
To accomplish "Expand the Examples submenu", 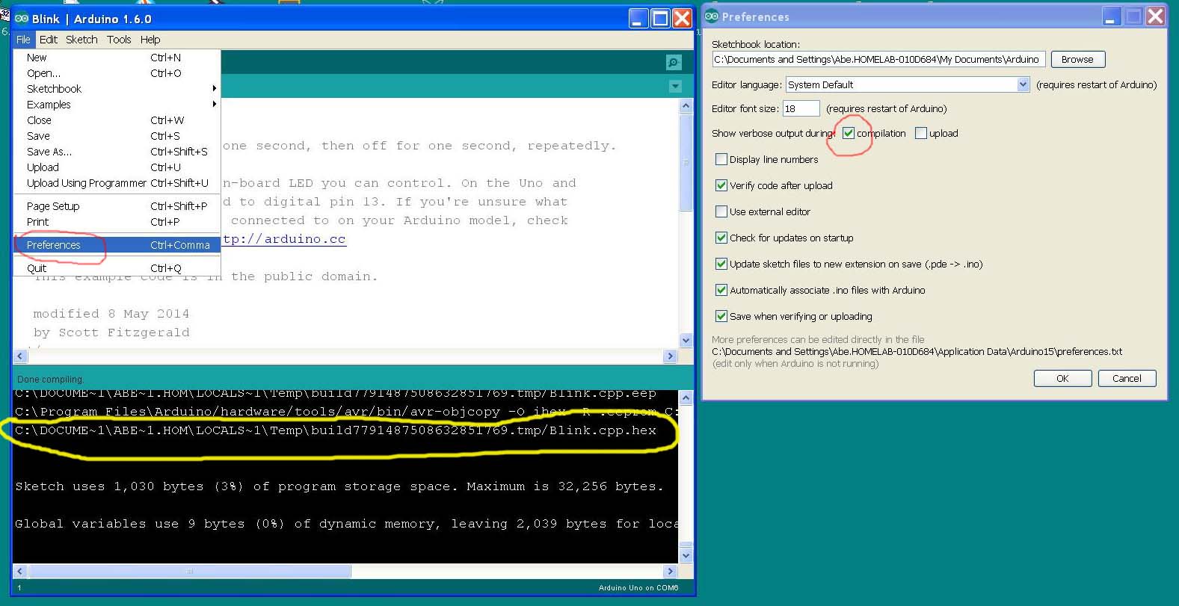I will [x=117, y=105].
